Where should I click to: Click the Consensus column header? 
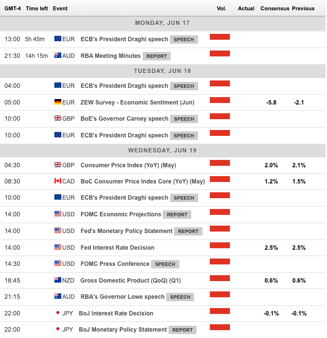pos(275,8)
